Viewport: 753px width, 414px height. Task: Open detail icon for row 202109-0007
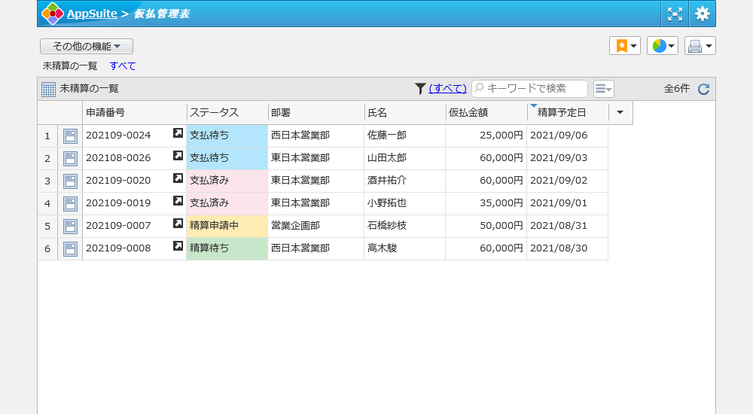coord(70,227)
